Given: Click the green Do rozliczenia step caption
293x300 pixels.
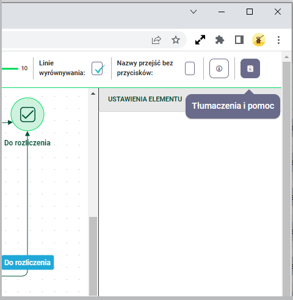Looking at the screenshot, I should click(x=27, y=143).
